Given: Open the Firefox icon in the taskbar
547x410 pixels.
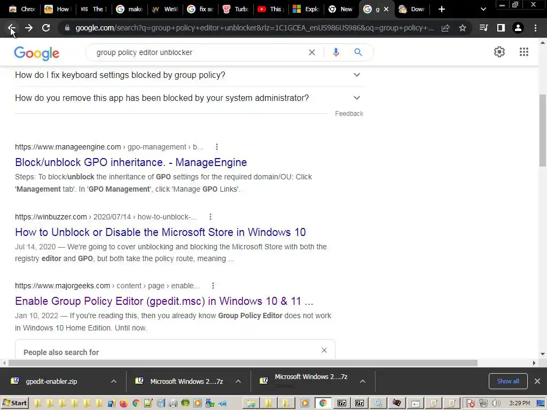Looking at the screenshot, I should (x=123, y=404).
